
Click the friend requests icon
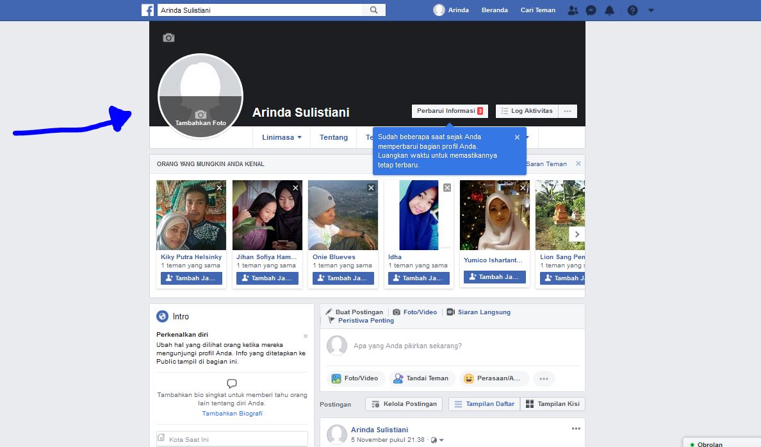[573, 10]
